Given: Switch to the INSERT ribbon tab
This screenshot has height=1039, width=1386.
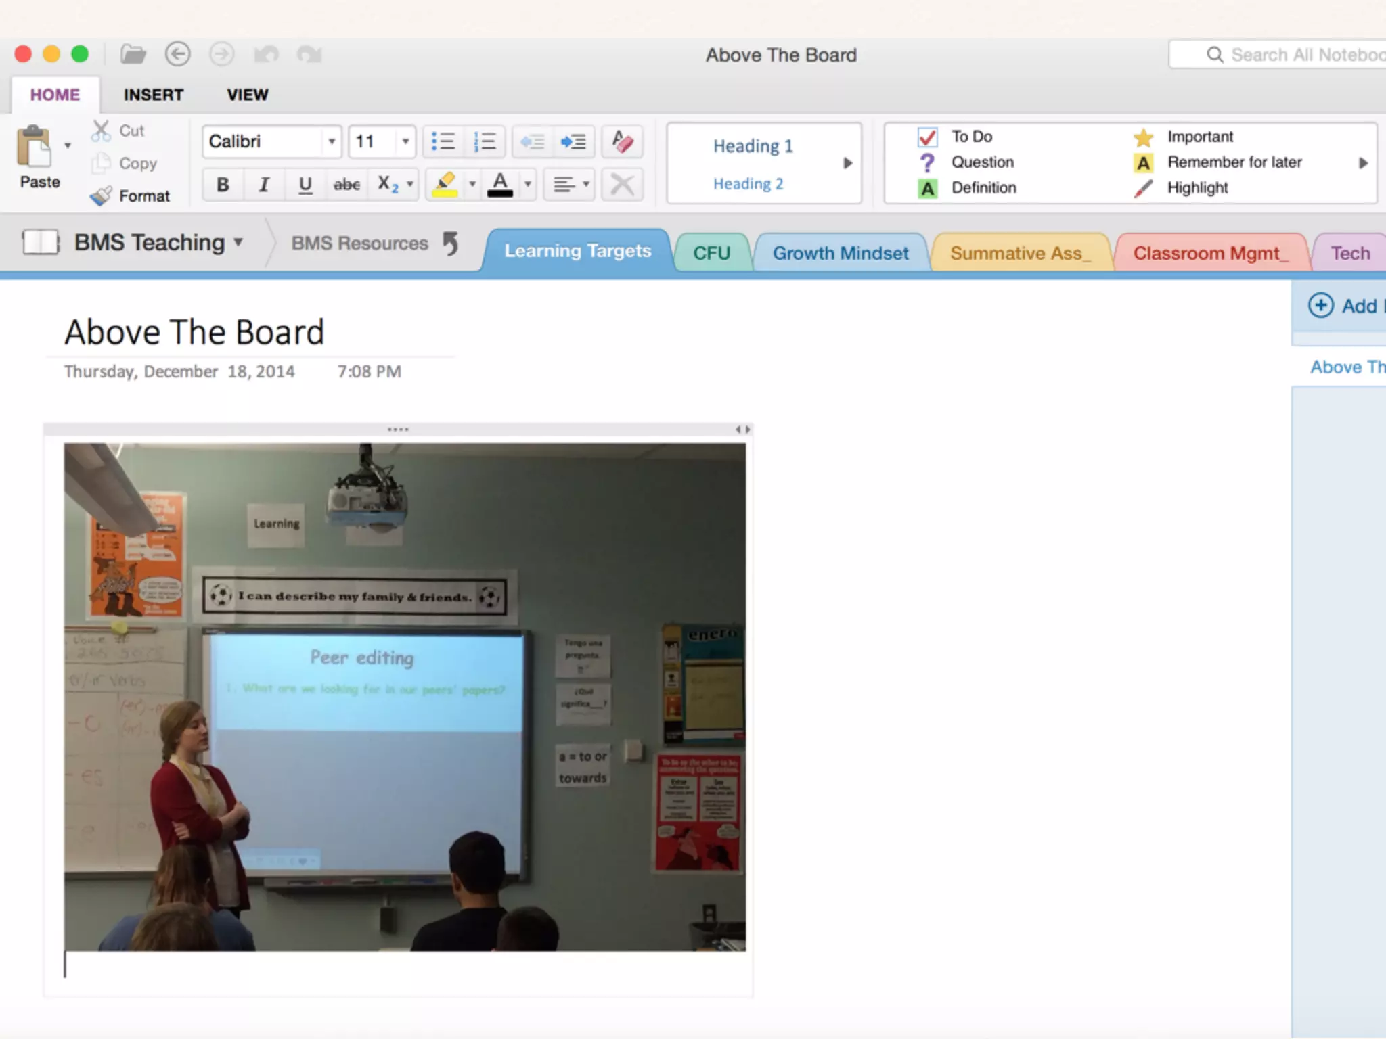Looking at the screenshot, I should click(153, 95).
